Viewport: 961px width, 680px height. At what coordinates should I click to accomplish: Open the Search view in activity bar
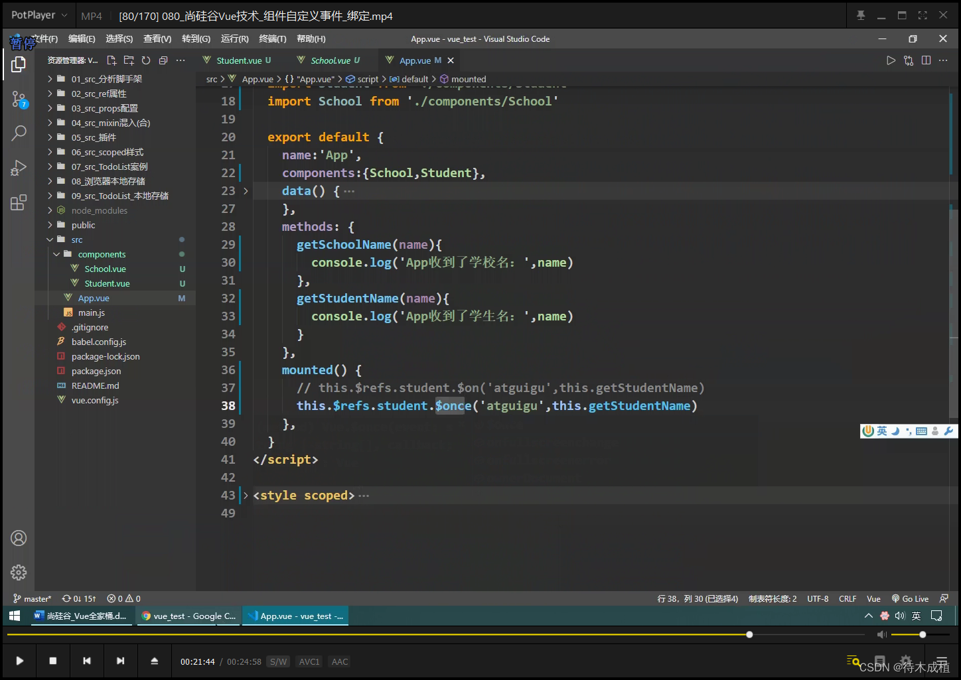pyautogui.click(x=19, y=133)
